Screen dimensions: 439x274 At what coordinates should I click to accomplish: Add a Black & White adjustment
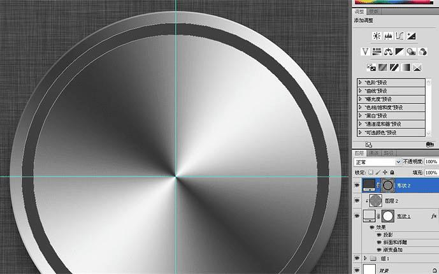pyautogui.click(x=399, y=52)
